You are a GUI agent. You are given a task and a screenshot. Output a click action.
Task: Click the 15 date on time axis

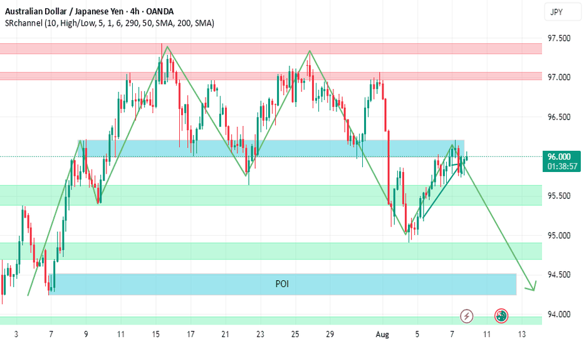pos(155,335)
